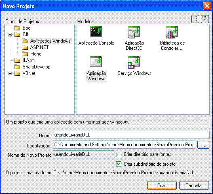
Task: Select the Aplicação Windows template icon
Action: pos(96,62)
